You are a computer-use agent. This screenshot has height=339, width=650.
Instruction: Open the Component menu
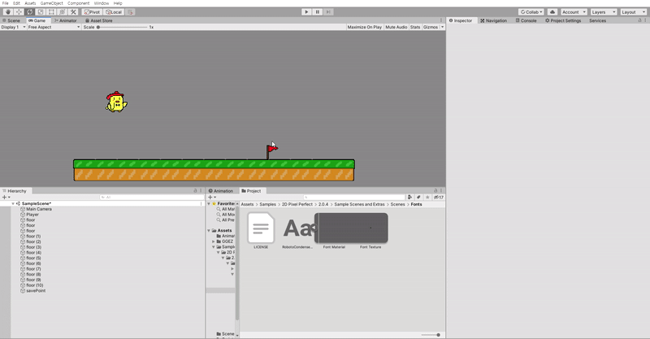78,3
